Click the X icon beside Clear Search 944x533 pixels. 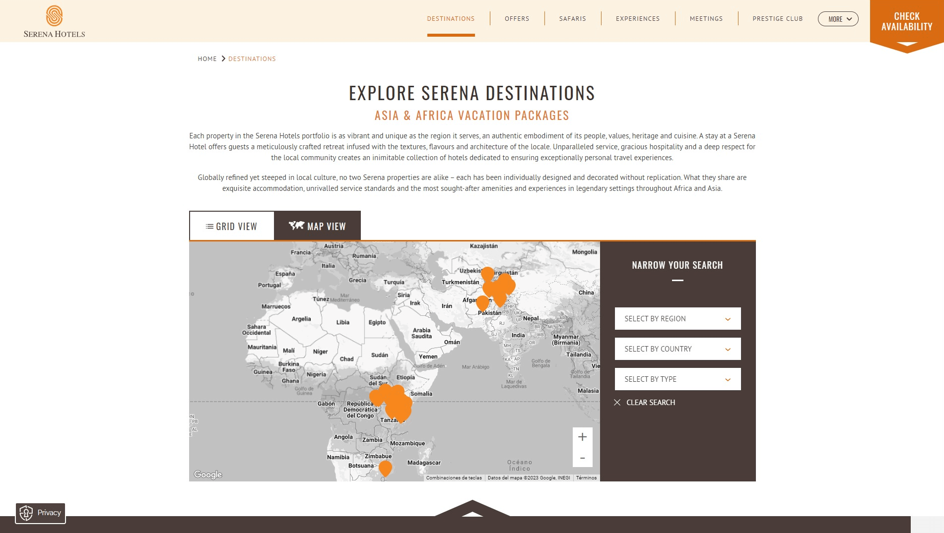(617, 403)
